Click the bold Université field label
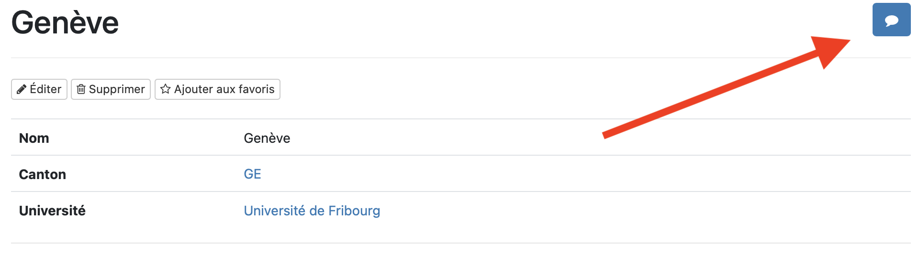Image resolution: width=919 pixels, height=255 pixels. coord(52,211)
